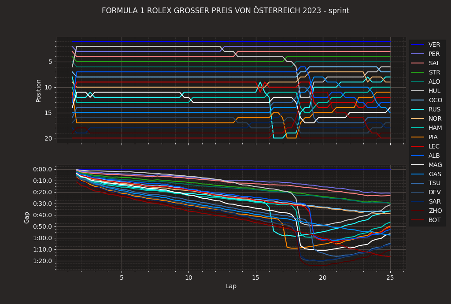Screen dimensions: 451x304
Task: Click the 0:50.0 gap tick label
Action: [43, 226]
